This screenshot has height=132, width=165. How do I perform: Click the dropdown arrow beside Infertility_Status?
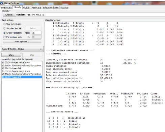(41, 49)
